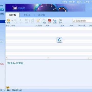The image size is (92, 92).
Task: Open the dropdown arrow beside 新建
Action: point(12,21)
